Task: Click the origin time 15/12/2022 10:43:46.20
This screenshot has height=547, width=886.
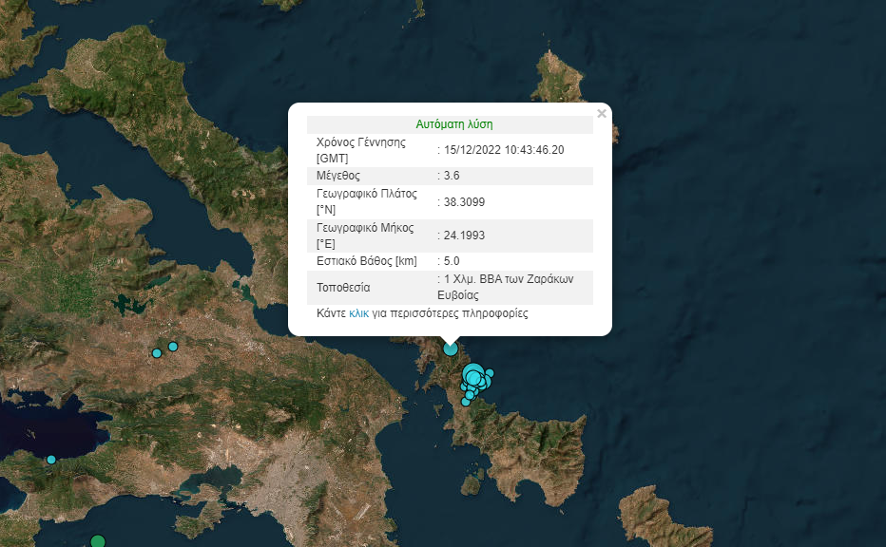Action: click(504, 150)
